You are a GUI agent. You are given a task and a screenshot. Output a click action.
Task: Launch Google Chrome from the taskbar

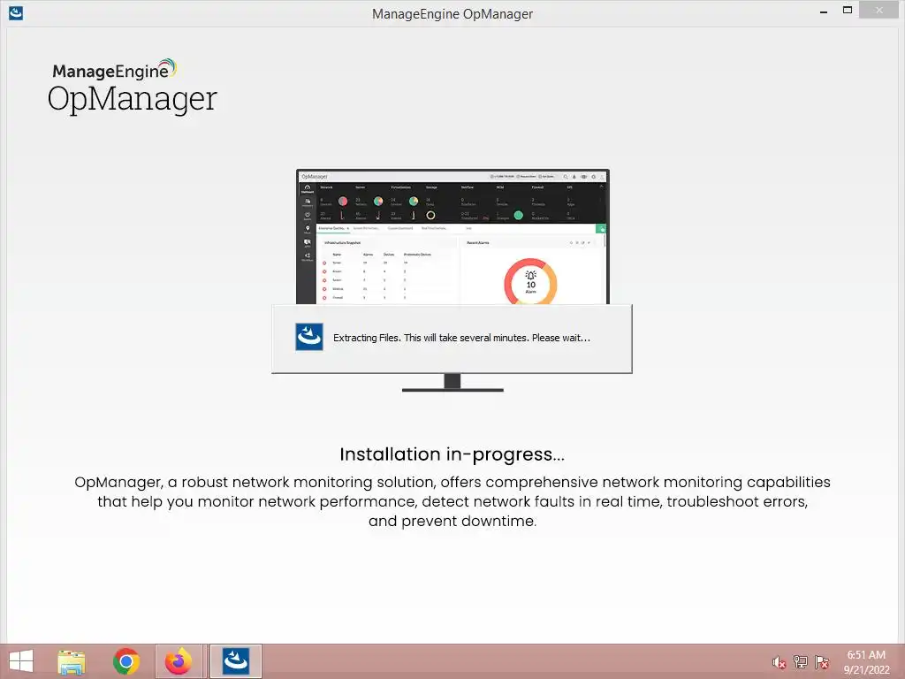click(x=125, y=661)
